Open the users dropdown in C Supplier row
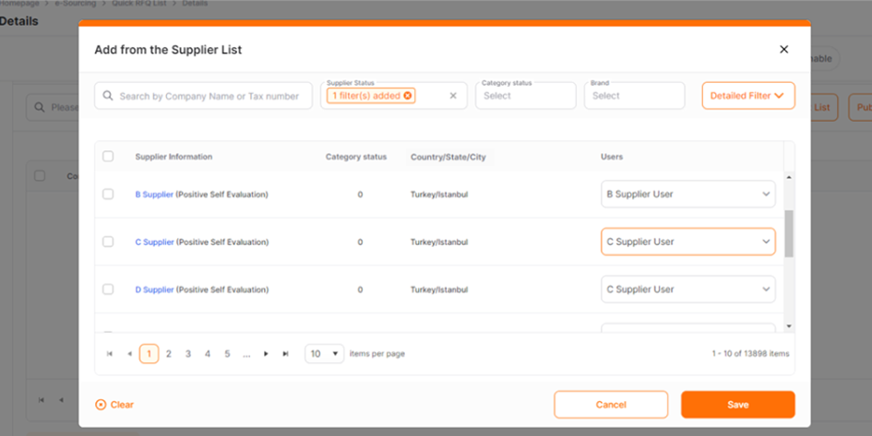The image size is (872, 436). (x=688, y=242)
